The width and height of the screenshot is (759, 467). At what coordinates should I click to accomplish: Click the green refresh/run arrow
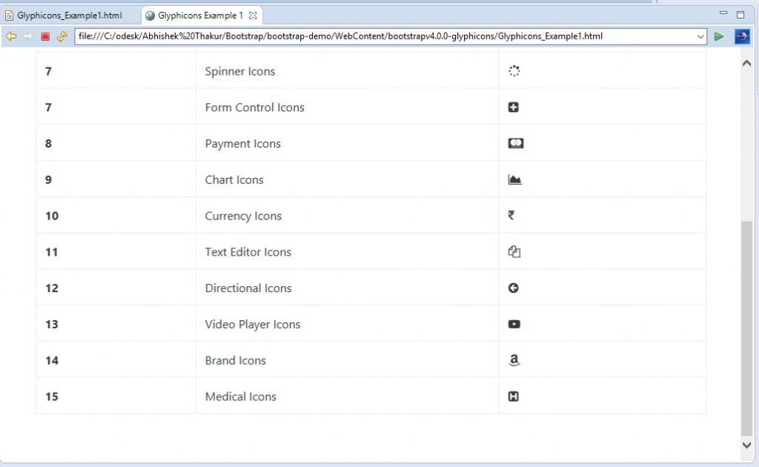pyautogui.click(x=719, y=36)
